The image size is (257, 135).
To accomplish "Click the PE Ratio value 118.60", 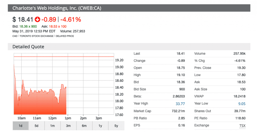I will pyautogui.click(x=240, y=118).
